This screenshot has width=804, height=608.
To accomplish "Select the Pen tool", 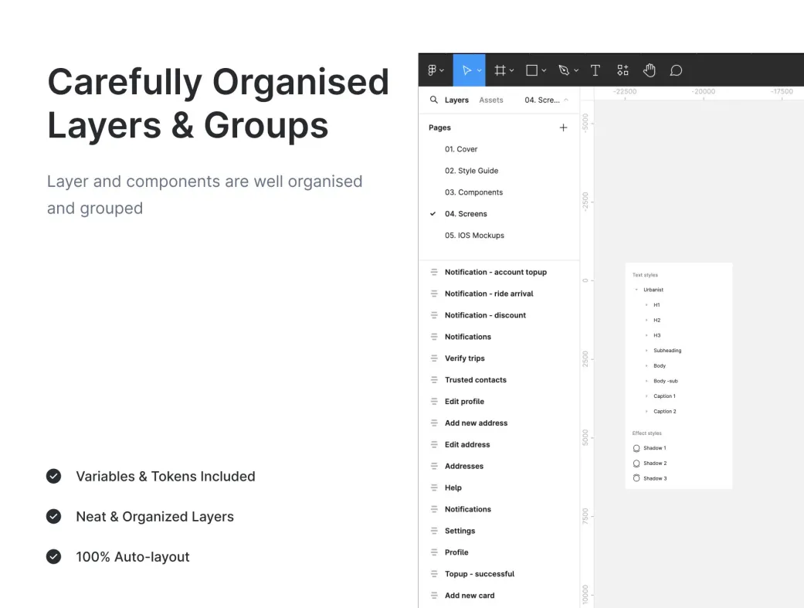I will [563, 70].
